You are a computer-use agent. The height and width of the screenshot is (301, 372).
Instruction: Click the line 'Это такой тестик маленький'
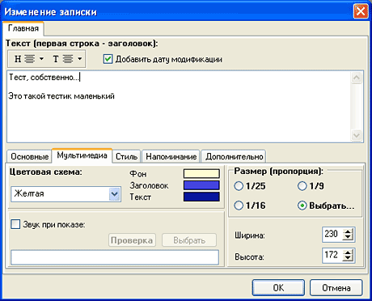point(61,96)
